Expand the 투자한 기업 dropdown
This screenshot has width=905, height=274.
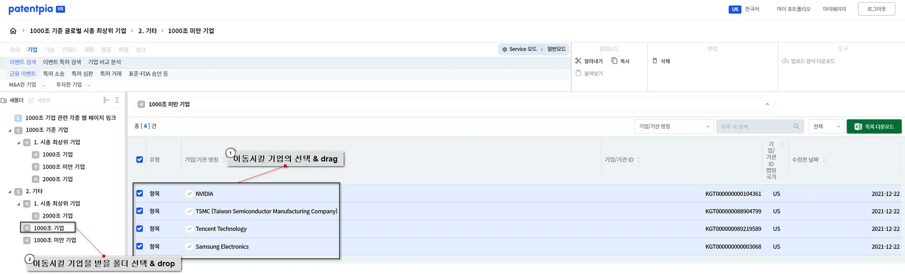(89, 85)
